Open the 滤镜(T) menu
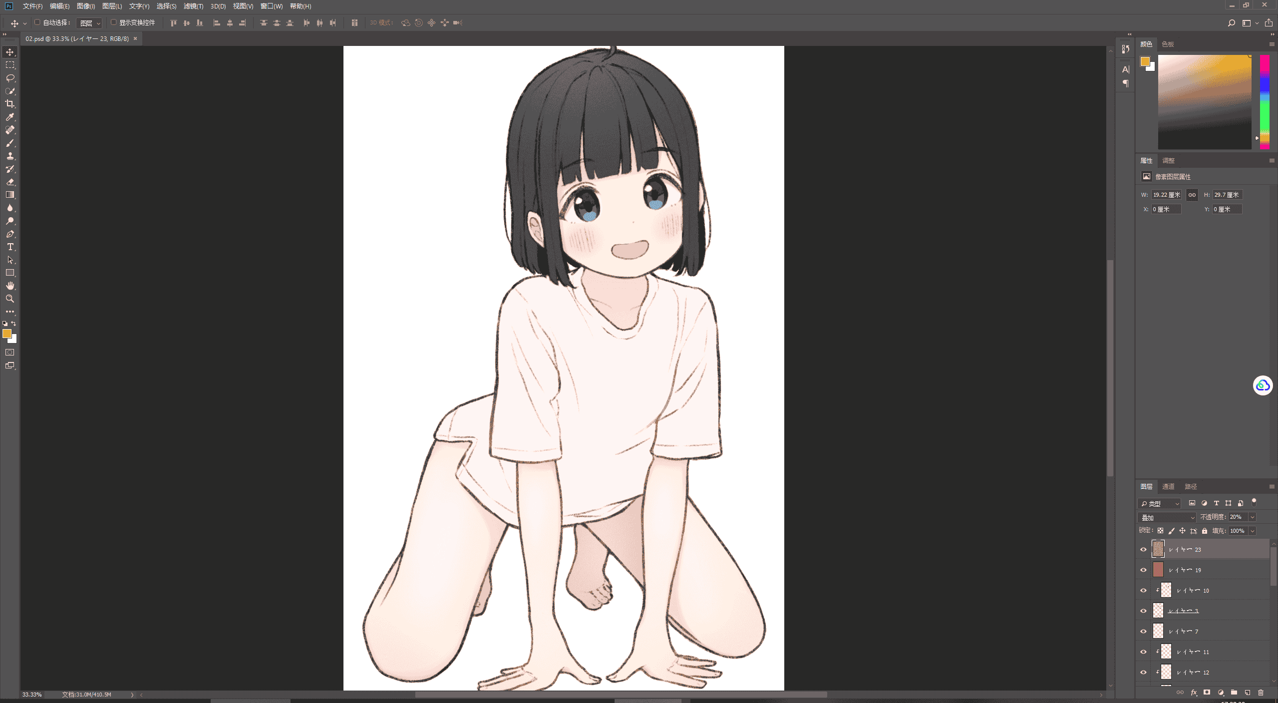Image resolution: width=1278 pixels, height=703 pixels. click(193, 6)
